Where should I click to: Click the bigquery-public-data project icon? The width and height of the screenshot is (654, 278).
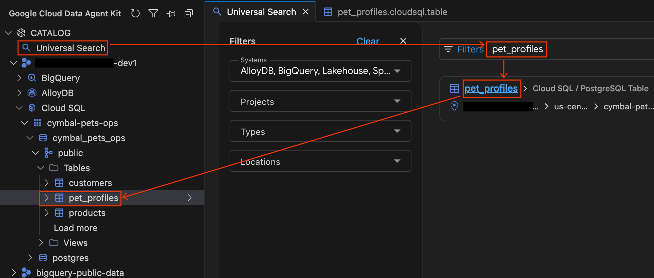pos(26,273)
